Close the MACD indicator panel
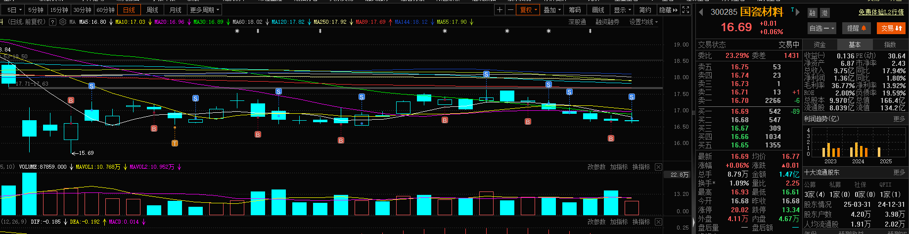Viewport: 909px width, 234px height. click(658, 222)
